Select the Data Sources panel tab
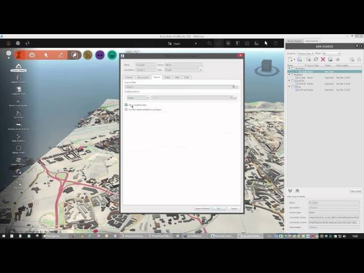 312,41
